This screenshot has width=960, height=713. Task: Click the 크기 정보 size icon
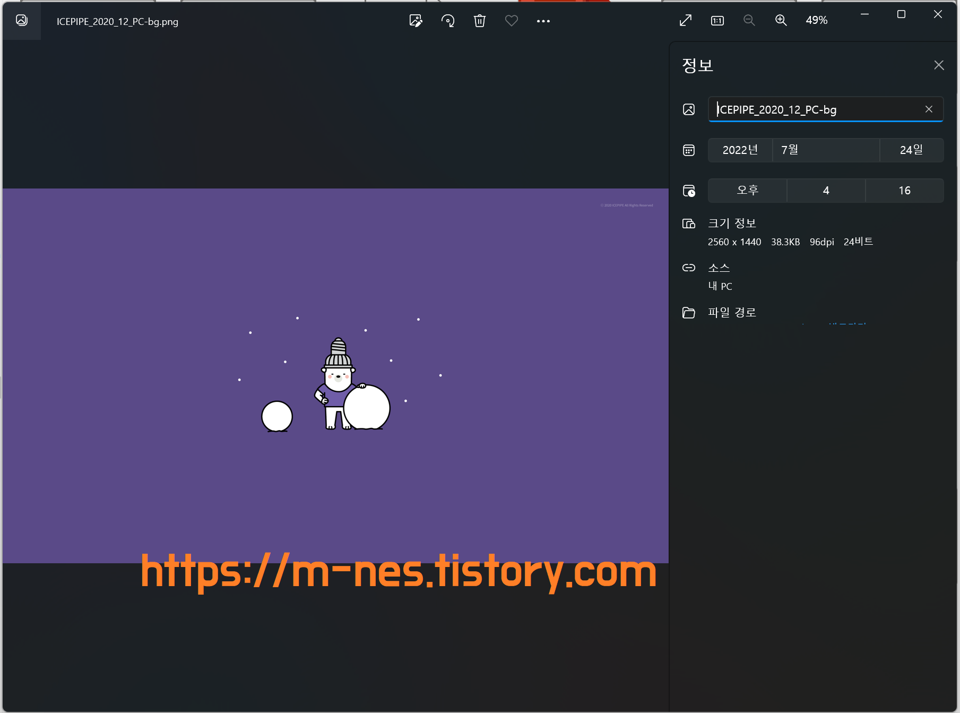coord(689,224)
